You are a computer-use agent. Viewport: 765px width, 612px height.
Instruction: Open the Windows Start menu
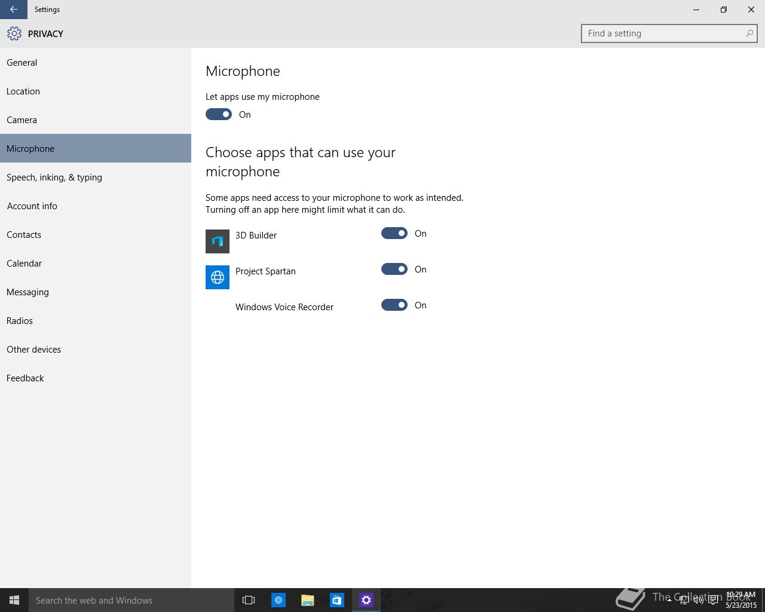coord(14,600)
